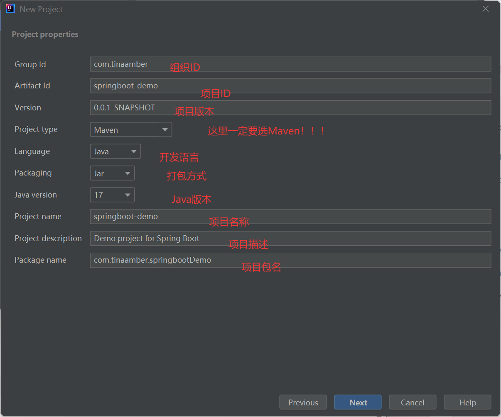Click the Packaging label

(x=33, y=173)
